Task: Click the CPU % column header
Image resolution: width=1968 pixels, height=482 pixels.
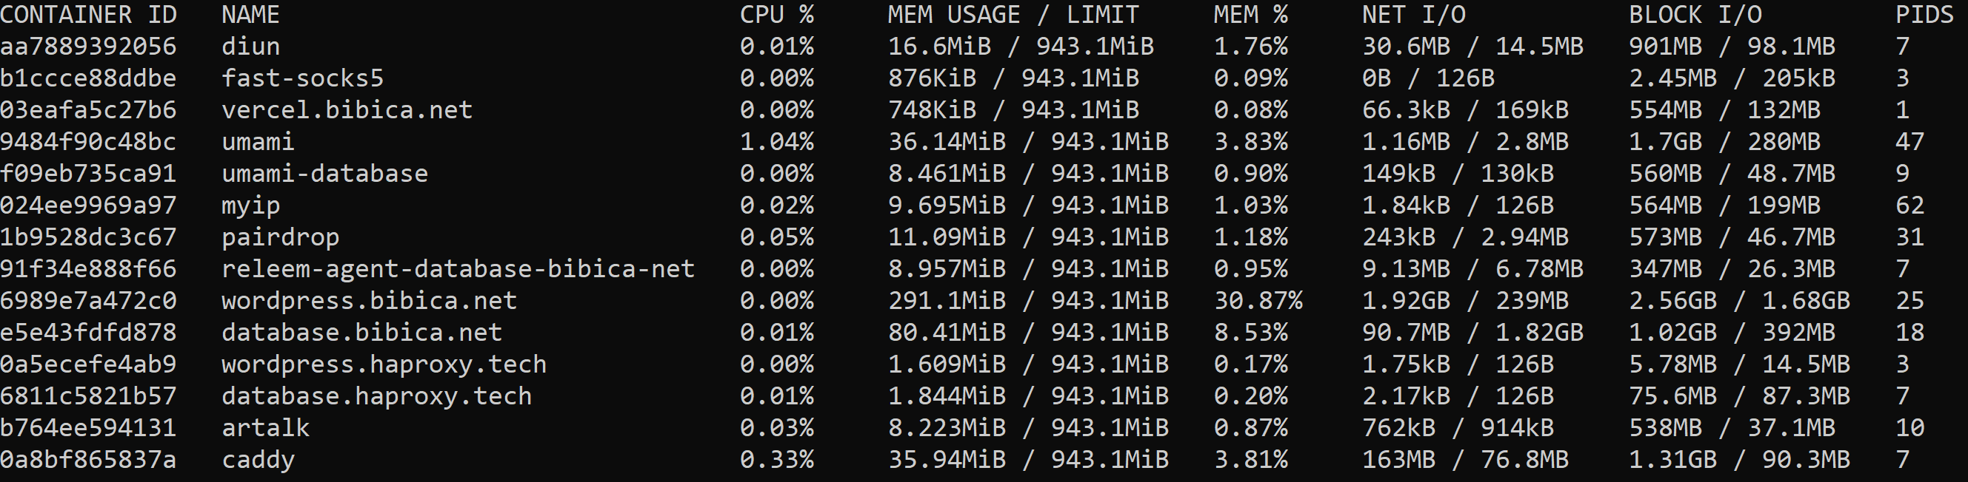Action: tap(776, 15)
